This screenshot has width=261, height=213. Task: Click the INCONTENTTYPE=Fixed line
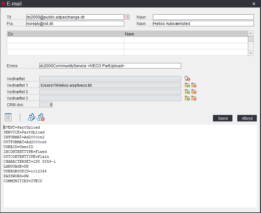tap(25, 152)
